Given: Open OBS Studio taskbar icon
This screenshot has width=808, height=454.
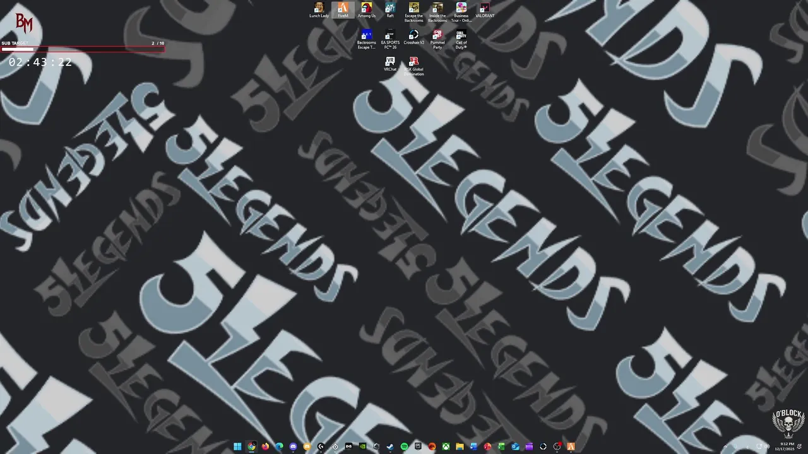Looking at the screenshot, I should pyautogui.click(x=557, y=446).
